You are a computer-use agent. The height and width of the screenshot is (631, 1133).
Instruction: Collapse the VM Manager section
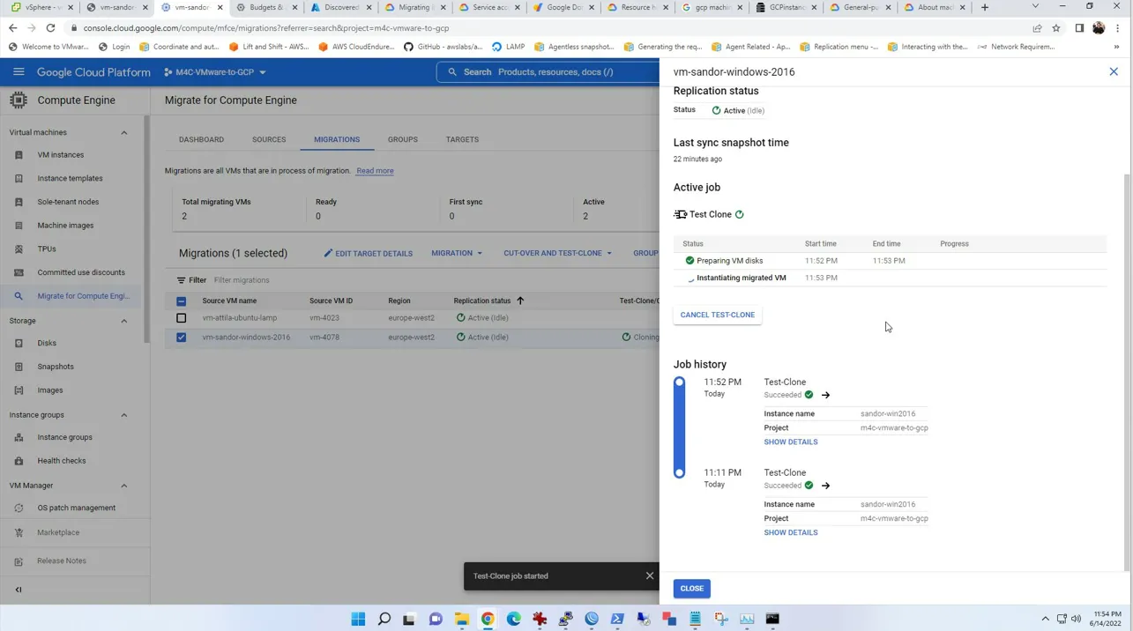pos(123,486)
